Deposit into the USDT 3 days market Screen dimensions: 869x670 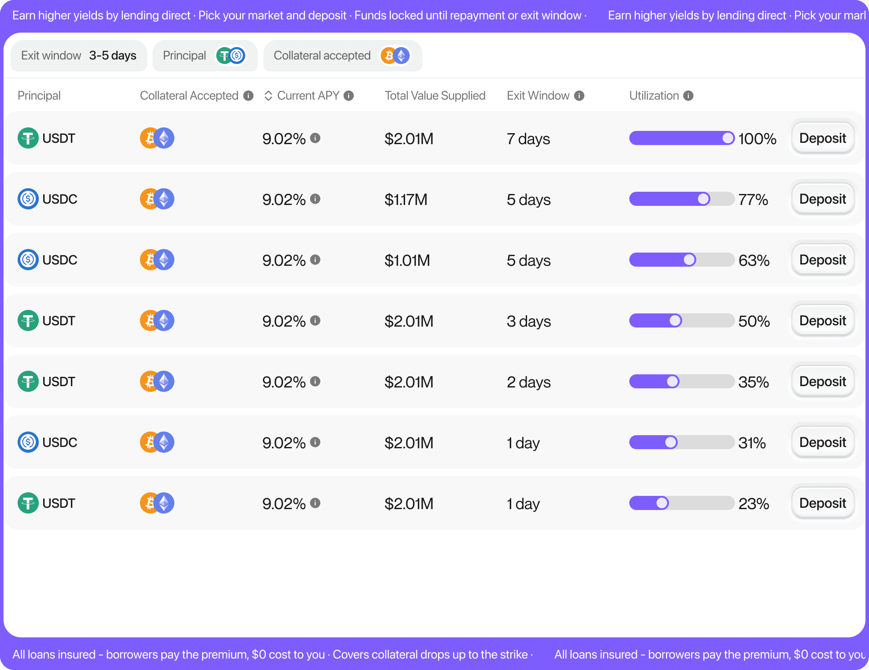(x=823, y=320)
